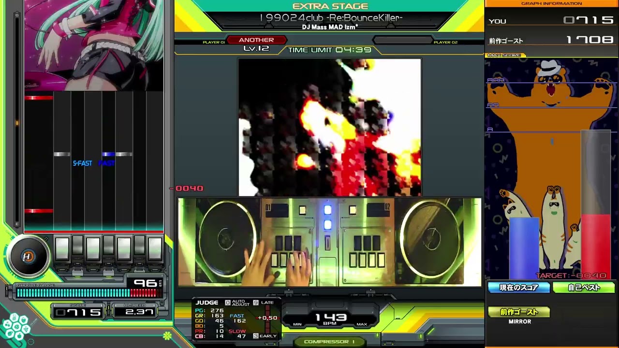Click the FAST count 162
Screen dimensions: 619x348
point(239,321)
